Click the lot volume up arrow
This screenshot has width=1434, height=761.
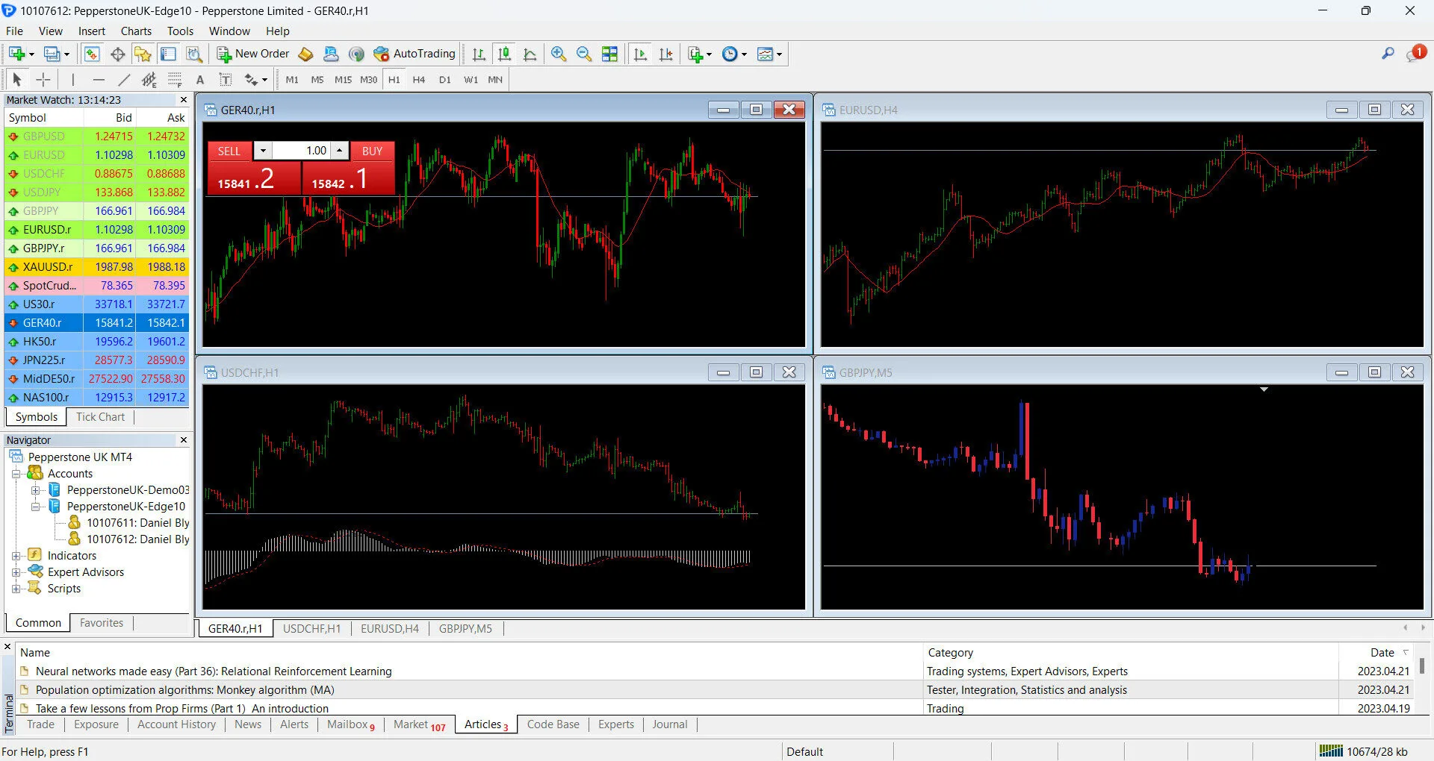coord(340,151)
